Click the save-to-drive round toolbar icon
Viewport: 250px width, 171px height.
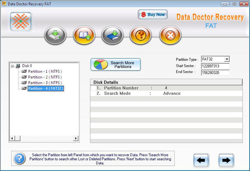55,35
